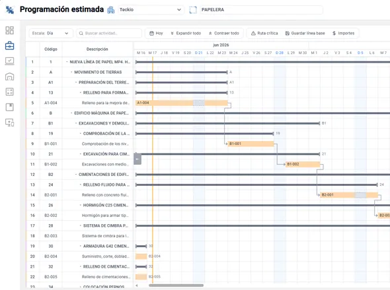This screenshot has width=390, height=290.
Task: Select row 'Relleno de cimentaciones...'
Action: tap(79, 277)
